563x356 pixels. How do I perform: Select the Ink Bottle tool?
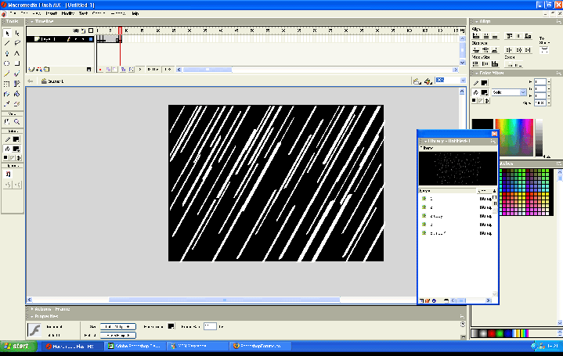pos(7,94)
